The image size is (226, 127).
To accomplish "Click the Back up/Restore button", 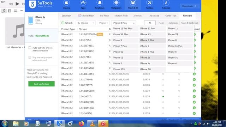I will pos(41,84).
